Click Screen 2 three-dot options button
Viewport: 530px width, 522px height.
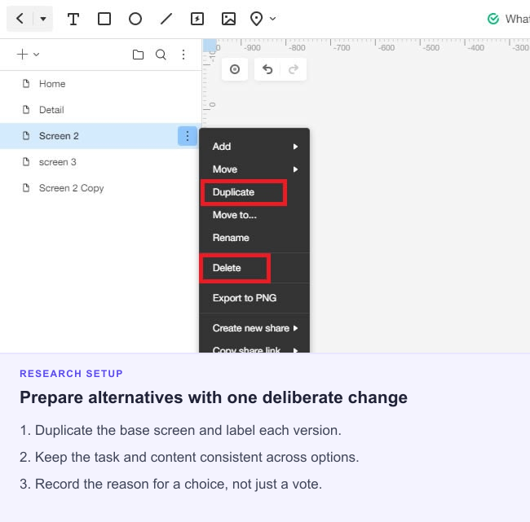tap(188, 136)
